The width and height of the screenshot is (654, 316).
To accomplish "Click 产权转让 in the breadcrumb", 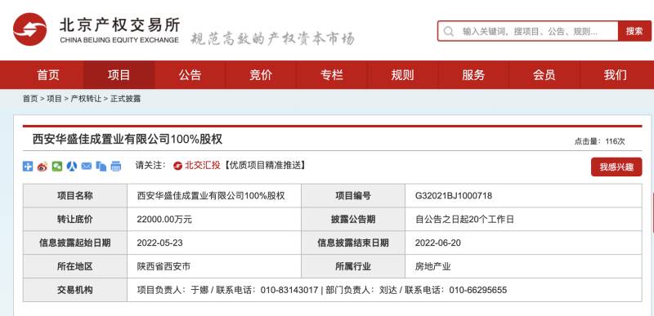I will point(86,99).
